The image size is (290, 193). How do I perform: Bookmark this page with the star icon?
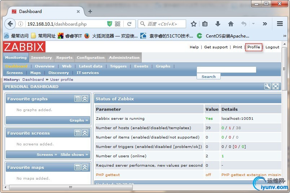193,24
